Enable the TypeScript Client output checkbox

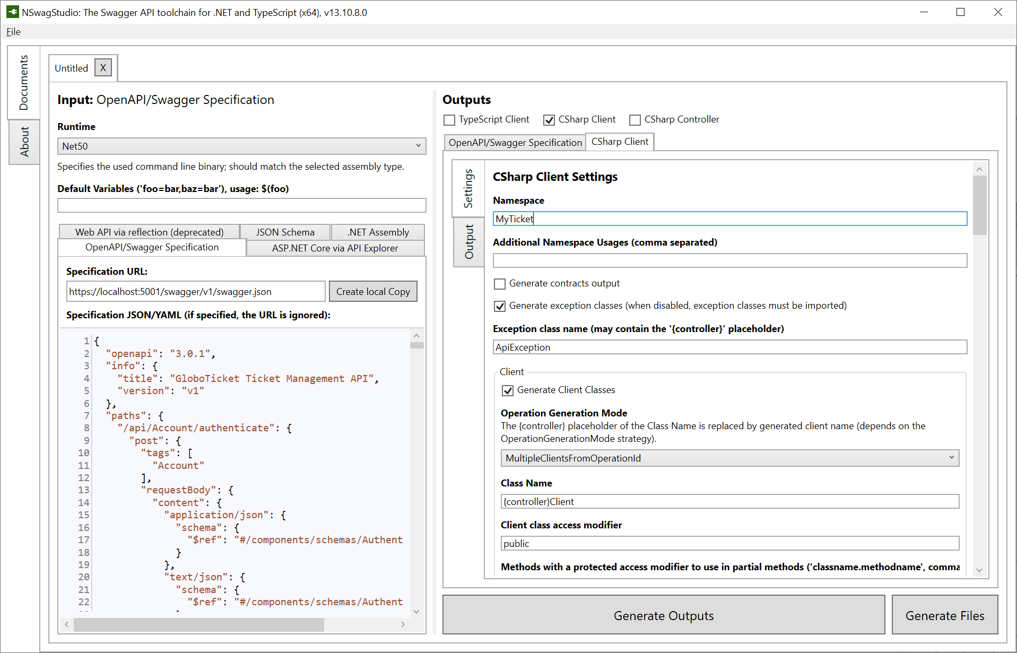click(x=449, y=120)
